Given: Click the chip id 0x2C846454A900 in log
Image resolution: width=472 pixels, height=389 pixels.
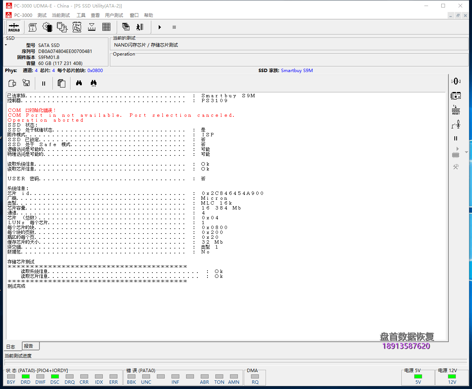Looking at the screenshot, I should [233, 193].
